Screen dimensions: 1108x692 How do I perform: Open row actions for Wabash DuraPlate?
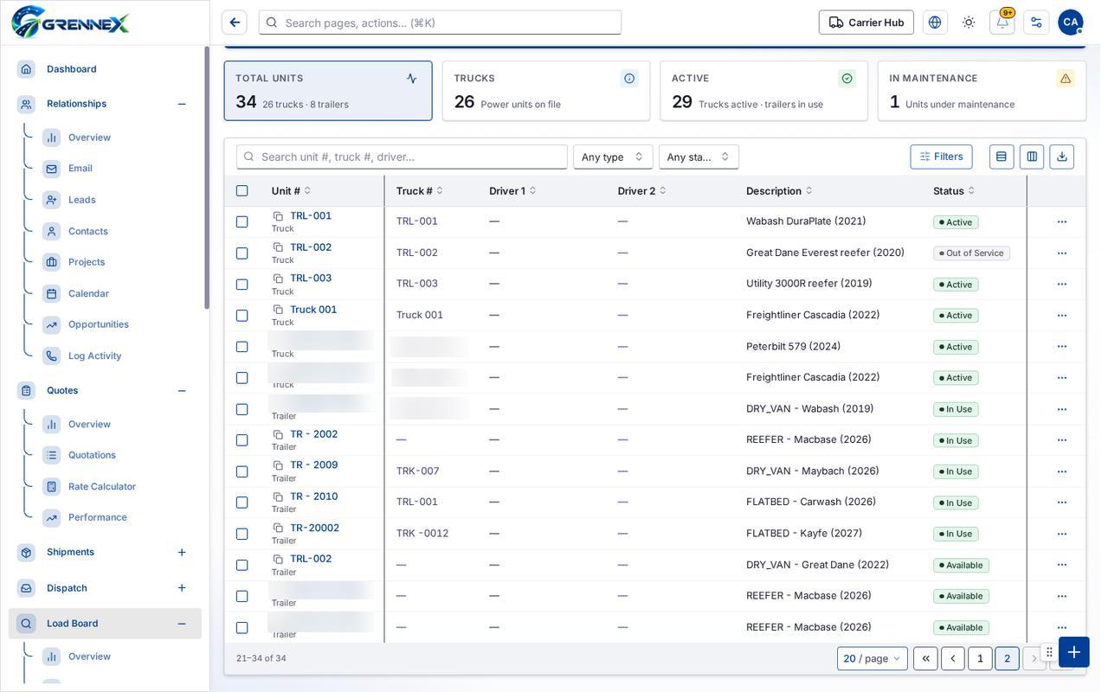click(x=1062, y=222)
